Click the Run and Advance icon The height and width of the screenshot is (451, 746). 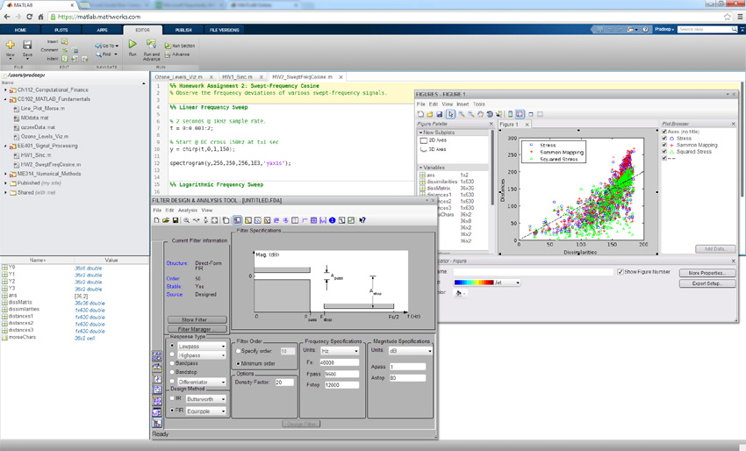[x=151, y=45]
